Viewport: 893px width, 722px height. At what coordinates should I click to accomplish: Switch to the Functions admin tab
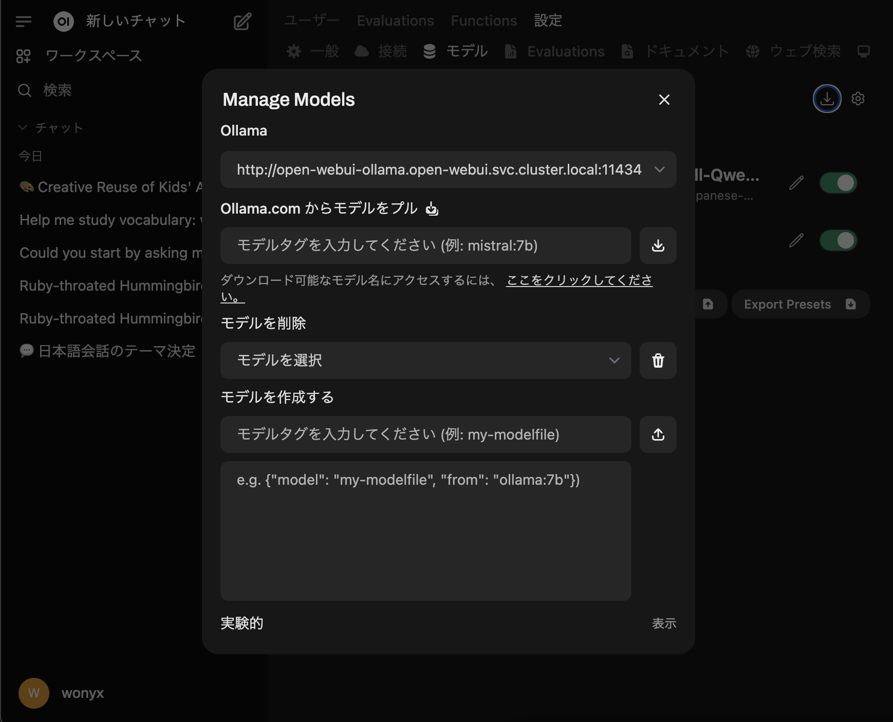(484, 21)
